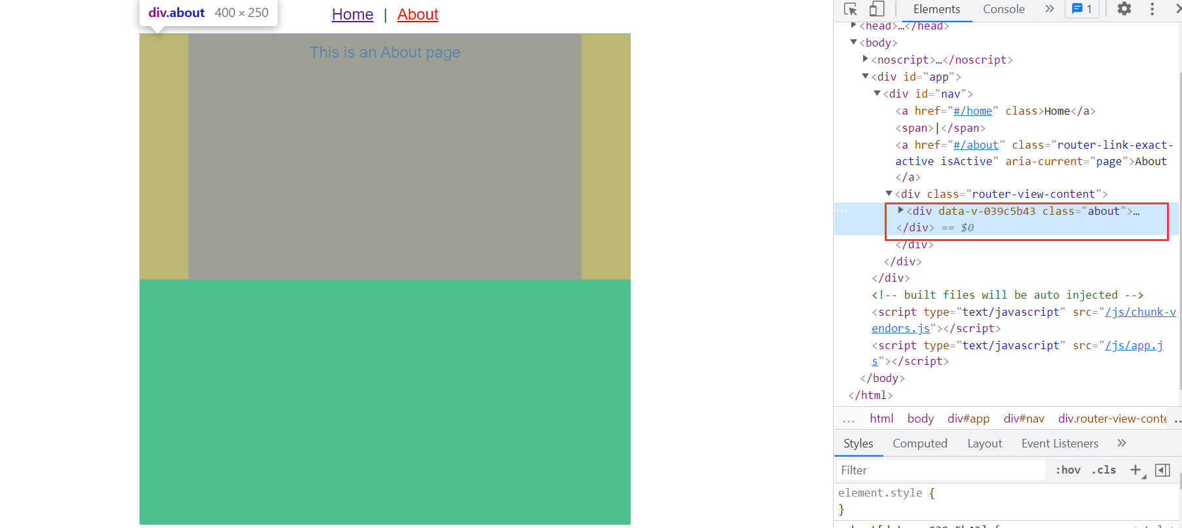Expand the div class="about" node
1182x528 pixels.
tap(900, 210)
